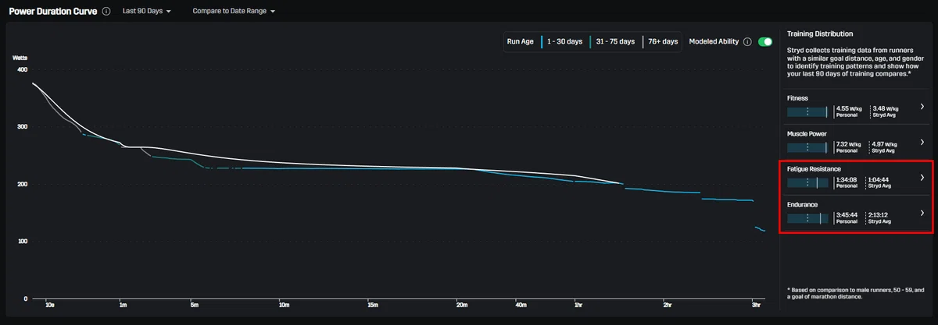
Task: Click the Power Duration Curve title
Action: coord(53,12)
